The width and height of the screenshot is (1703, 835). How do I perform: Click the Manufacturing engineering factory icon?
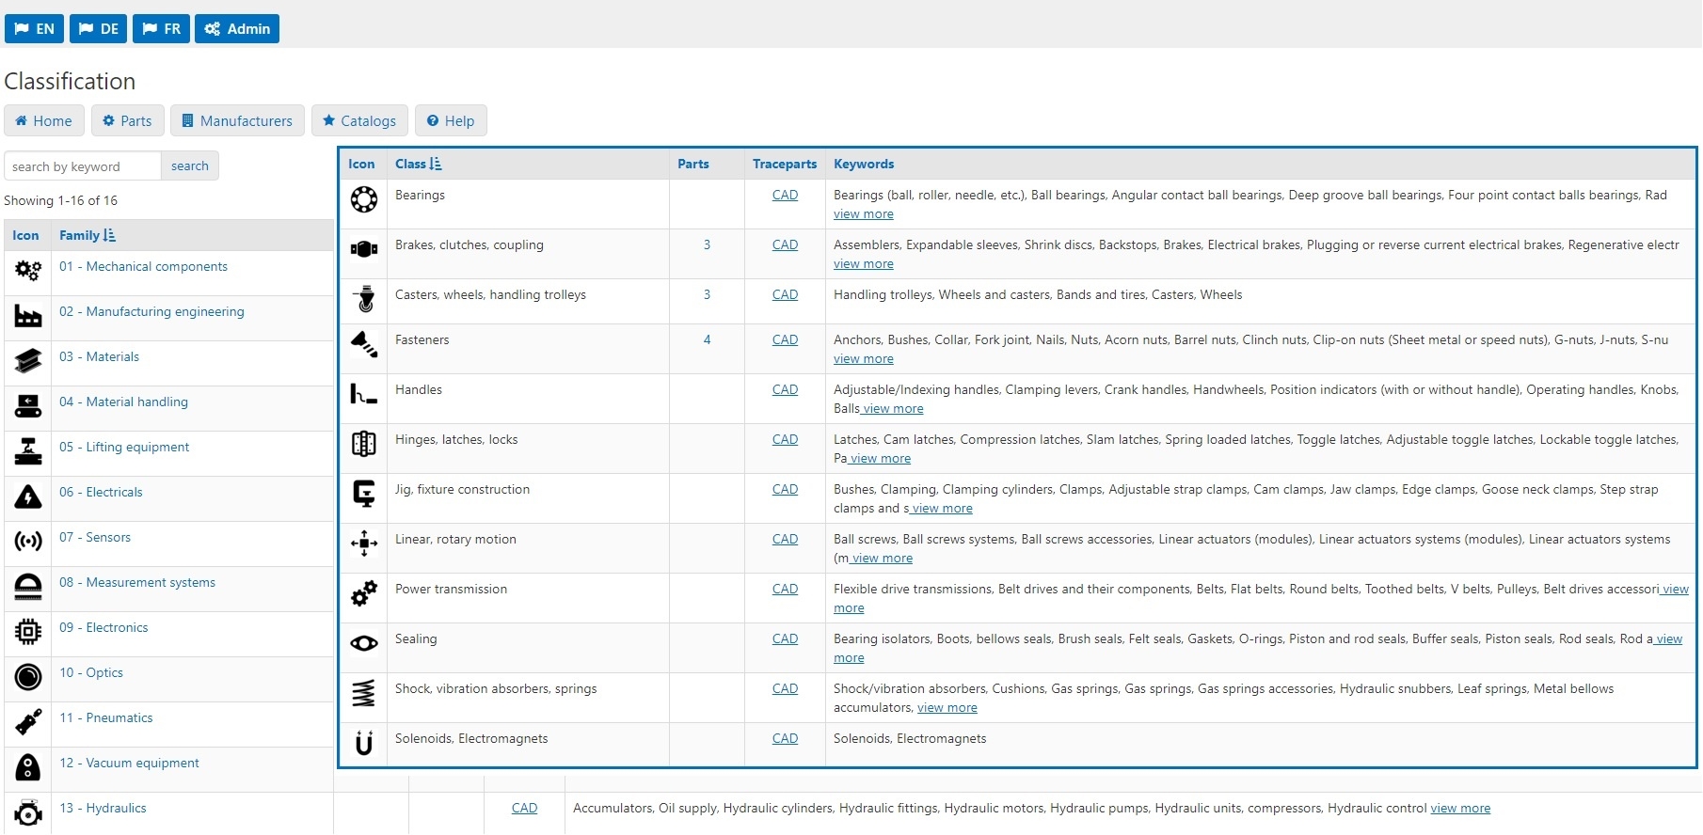click(x=28, y=316)
